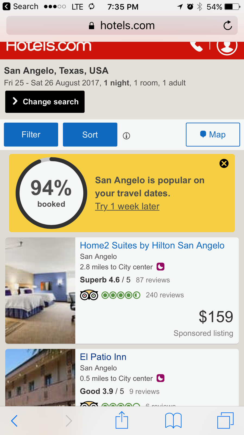Open Safari bookmarks icon

[x=173, y=420]
